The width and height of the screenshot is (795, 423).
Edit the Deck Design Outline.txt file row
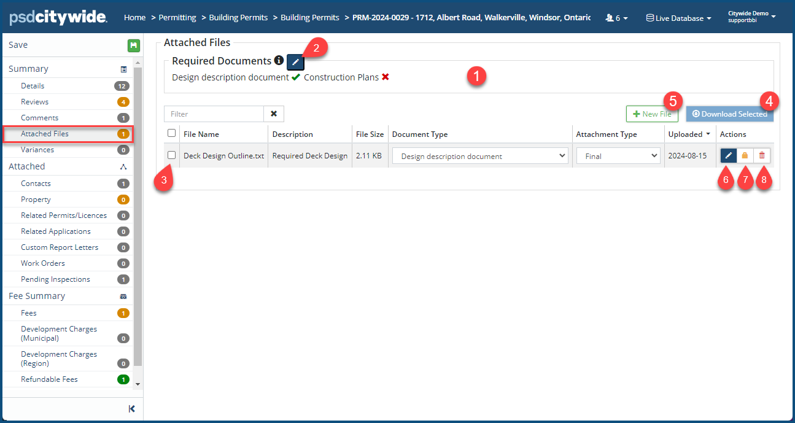[x=728, y=156]
